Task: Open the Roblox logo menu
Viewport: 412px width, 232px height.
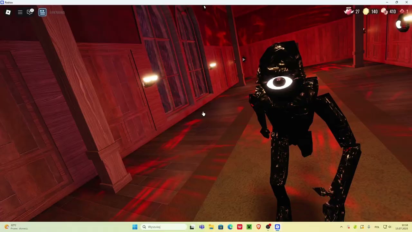Action: click(x=8, y=12)
